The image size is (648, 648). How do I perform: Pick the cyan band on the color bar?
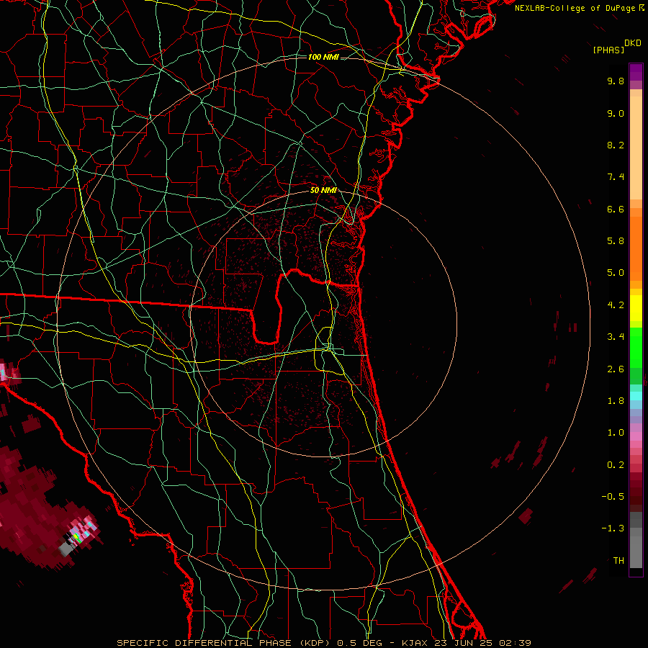(x=636, y=395)
